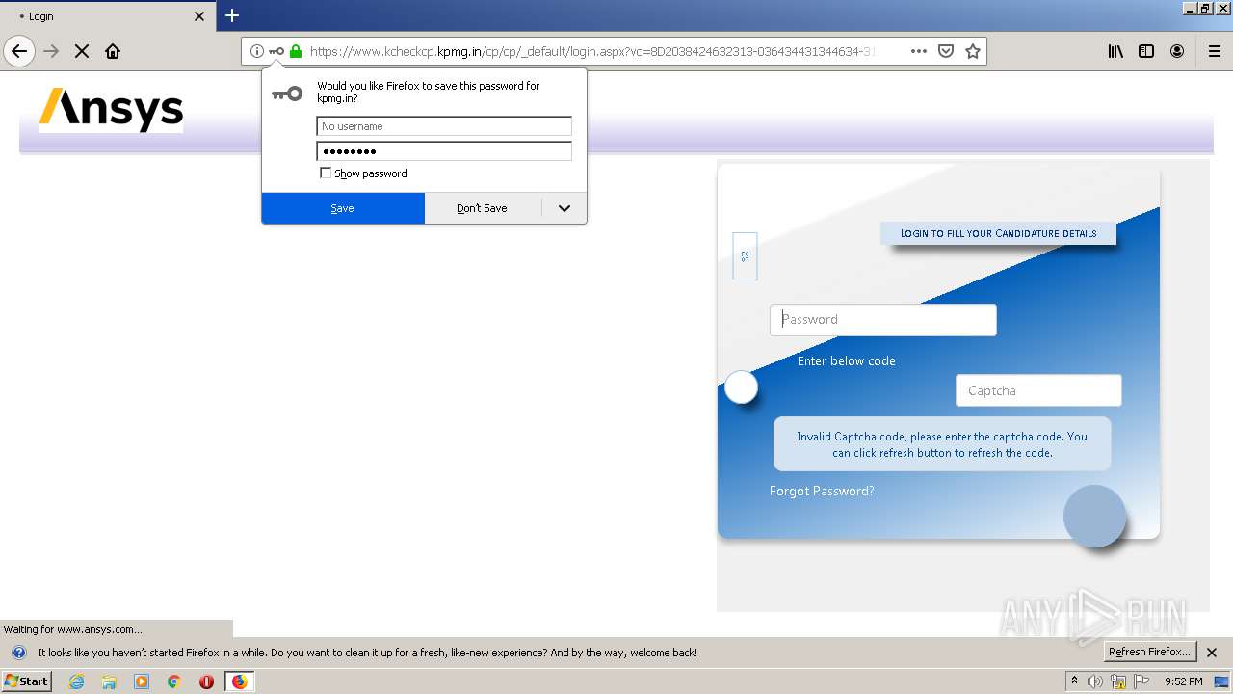The height and width of the screenshot is (694, 1233).
Task: Open the Action Center flag icon
Action: (1141, 681)
